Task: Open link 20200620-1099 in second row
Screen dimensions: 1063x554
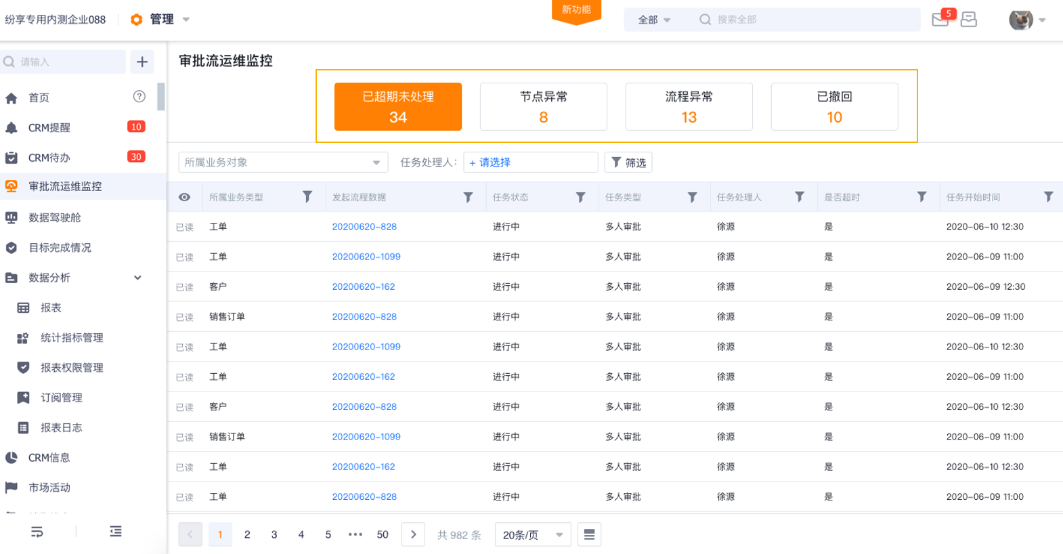Action: [x=366, y=257]
